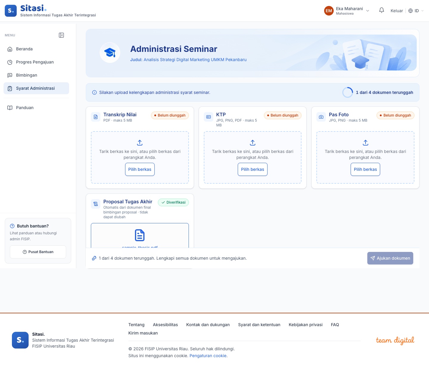Click Pilih berkas for Transkrip Nilai

[140, 169]
